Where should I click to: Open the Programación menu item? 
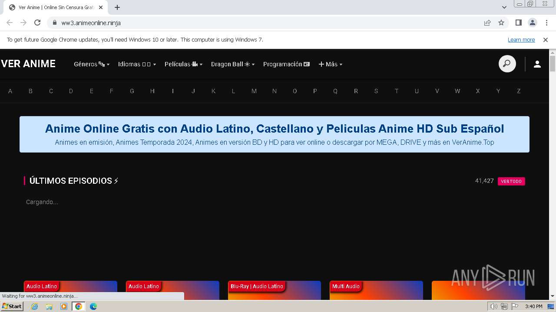coord(286,64)
